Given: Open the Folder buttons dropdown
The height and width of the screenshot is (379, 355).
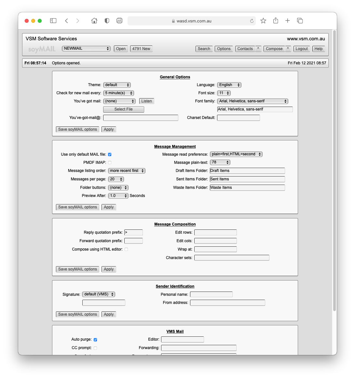Looking at the screenshot, I should tap(118, 188).
